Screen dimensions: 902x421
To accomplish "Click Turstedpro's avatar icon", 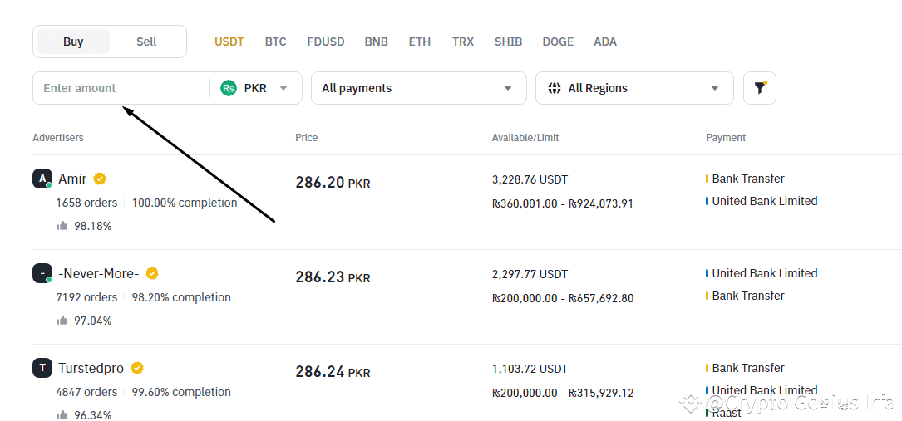I will click(42, 368).
